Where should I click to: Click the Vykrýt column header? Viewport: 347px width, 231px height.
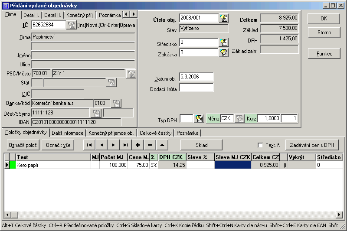point(301,157)
